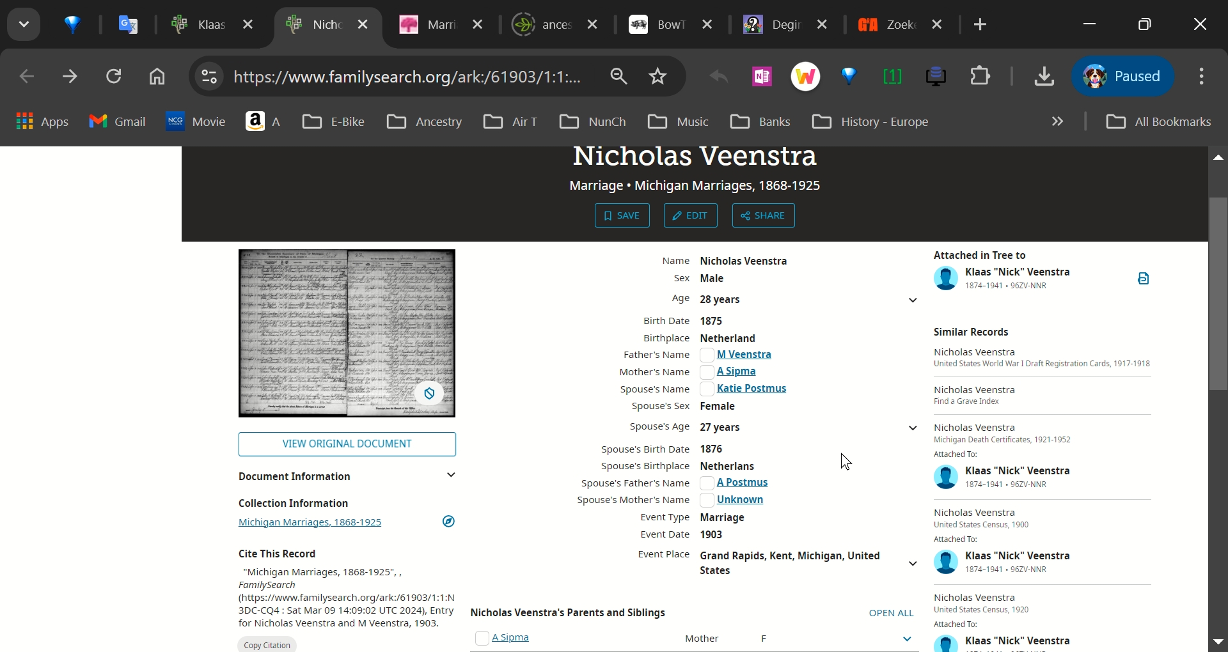Open the first pinned blue gem tab

coord(73,25)
